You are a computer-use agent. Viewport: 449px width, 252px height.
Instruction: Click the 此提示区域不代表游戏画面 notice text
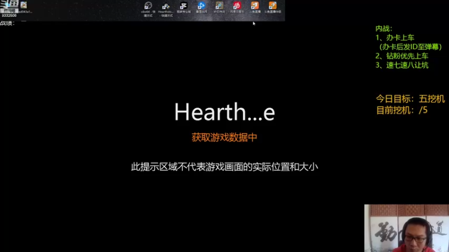pos(224,167)
